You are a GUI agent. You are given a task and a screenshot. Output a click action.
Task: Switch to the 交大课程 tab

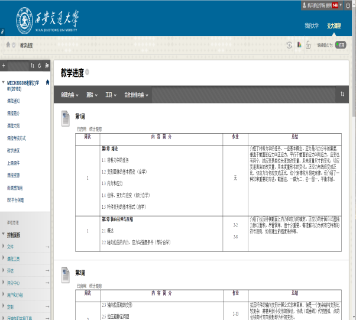coord(334,26)
